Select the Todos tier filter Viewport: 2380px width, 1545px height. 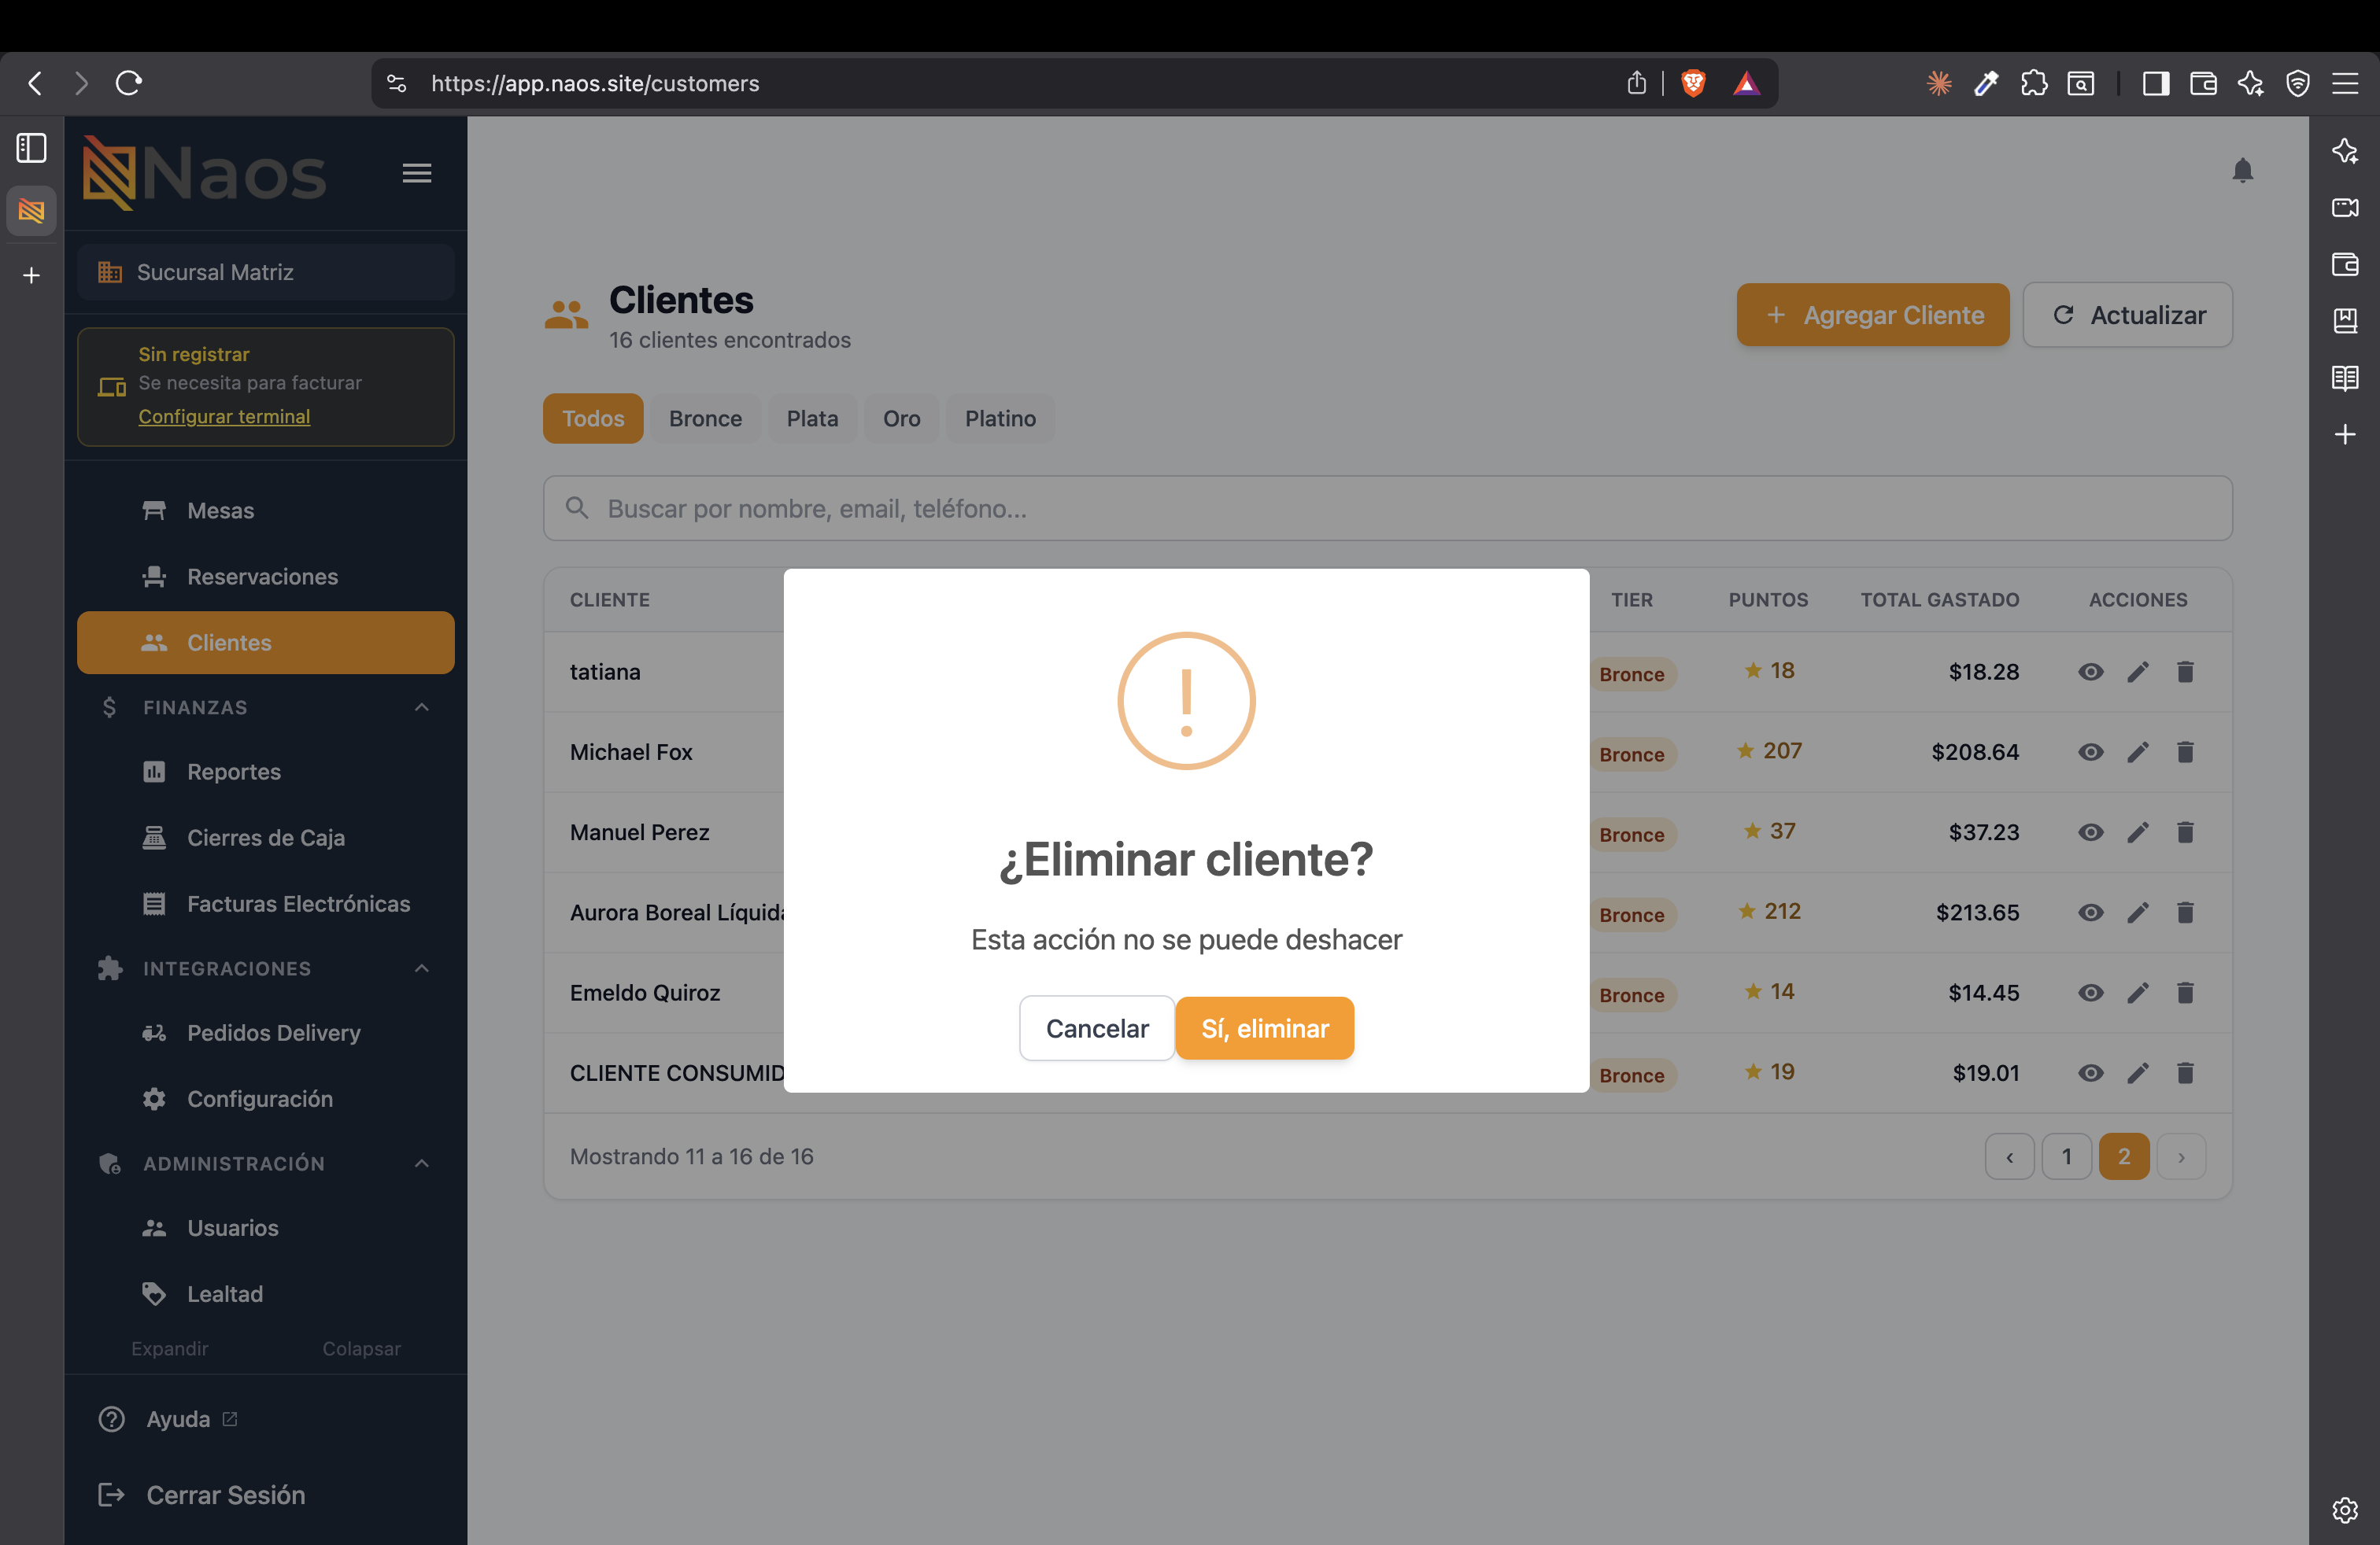tap(593, 419)
